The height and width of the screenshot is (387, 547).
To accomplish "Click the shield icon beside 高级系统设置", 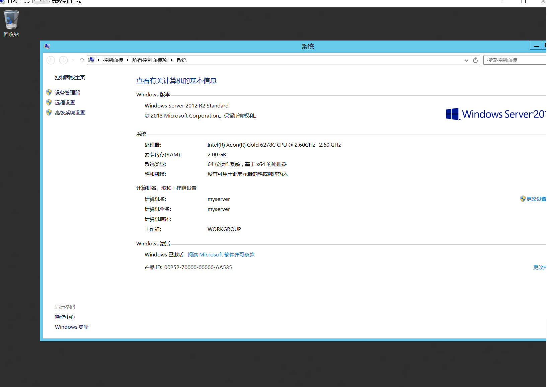I will coord(49,112).
